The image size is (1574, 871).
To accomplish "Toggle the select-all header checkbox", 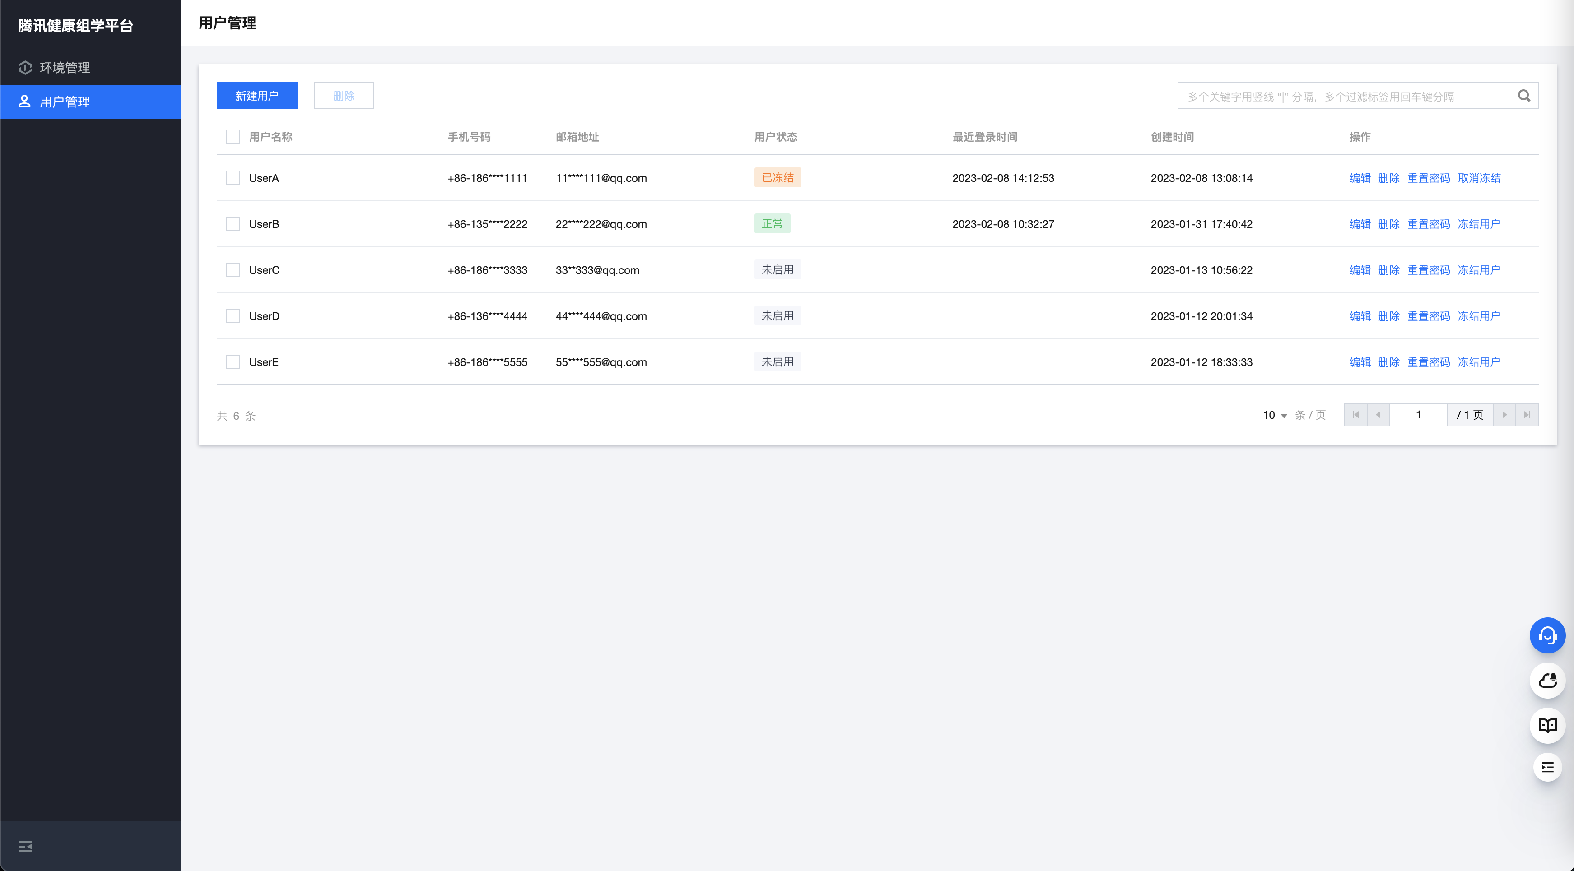I will click(x=233, y=137).
